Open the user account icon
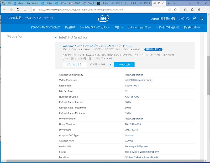 point(195,18)
